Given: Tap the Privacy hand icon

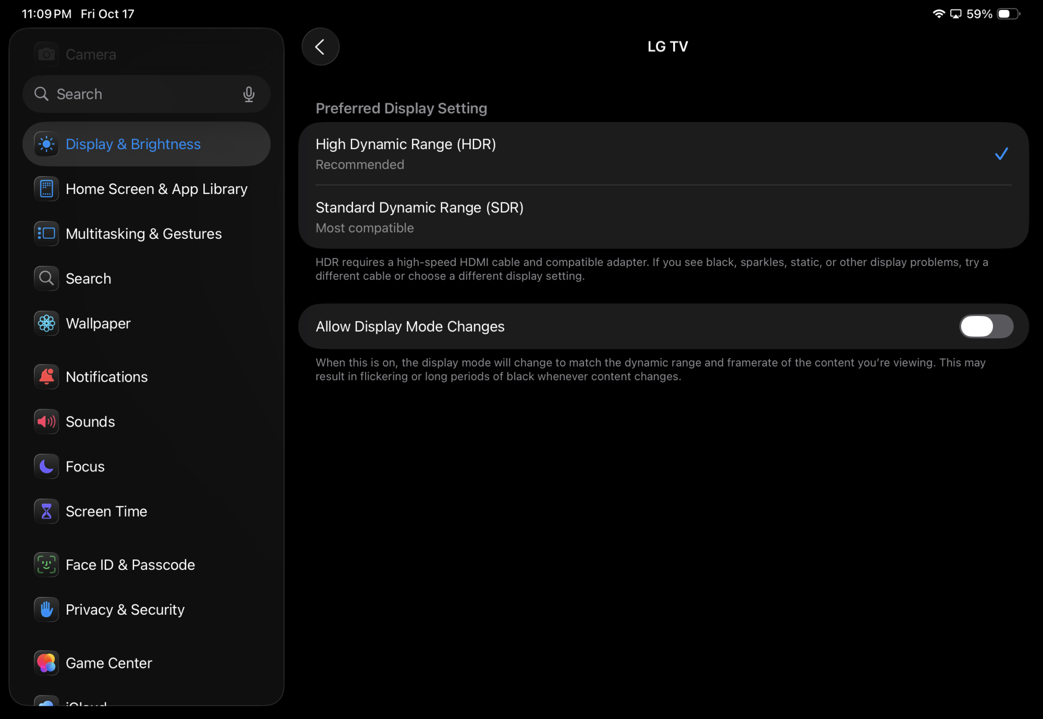Looking at the screenshot, I should tap(46, 610).
